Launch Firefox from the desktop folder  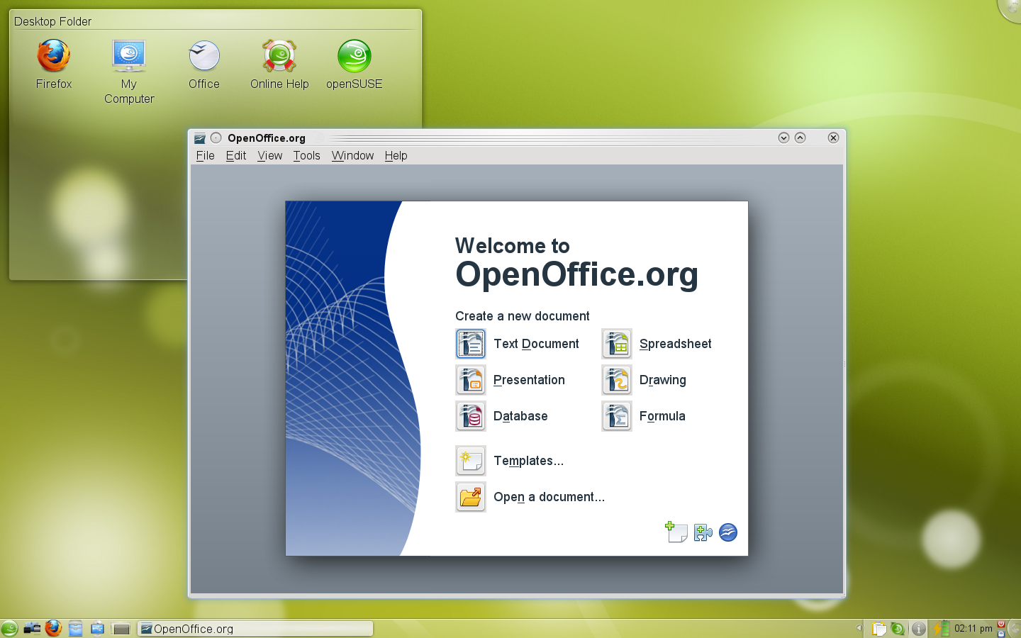[x=52, y=55]
